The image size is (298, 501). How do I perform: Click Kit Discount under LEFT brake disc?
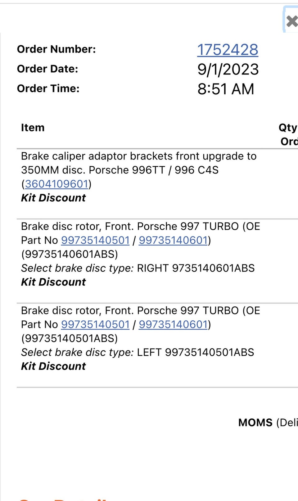(x=53, y=366)
